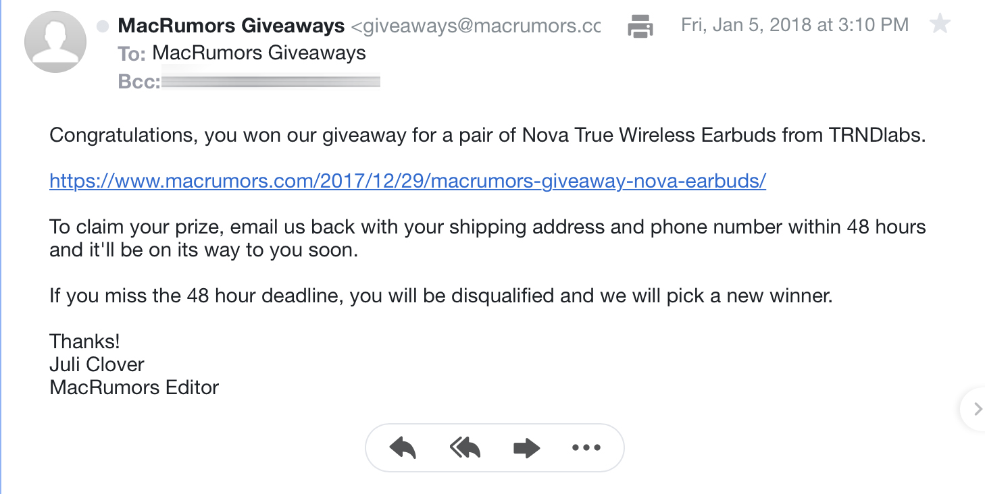Viewport: 985px width, 494px height.
Task: Click the sender's gray avatar picture
Action: tap(55, 42)
